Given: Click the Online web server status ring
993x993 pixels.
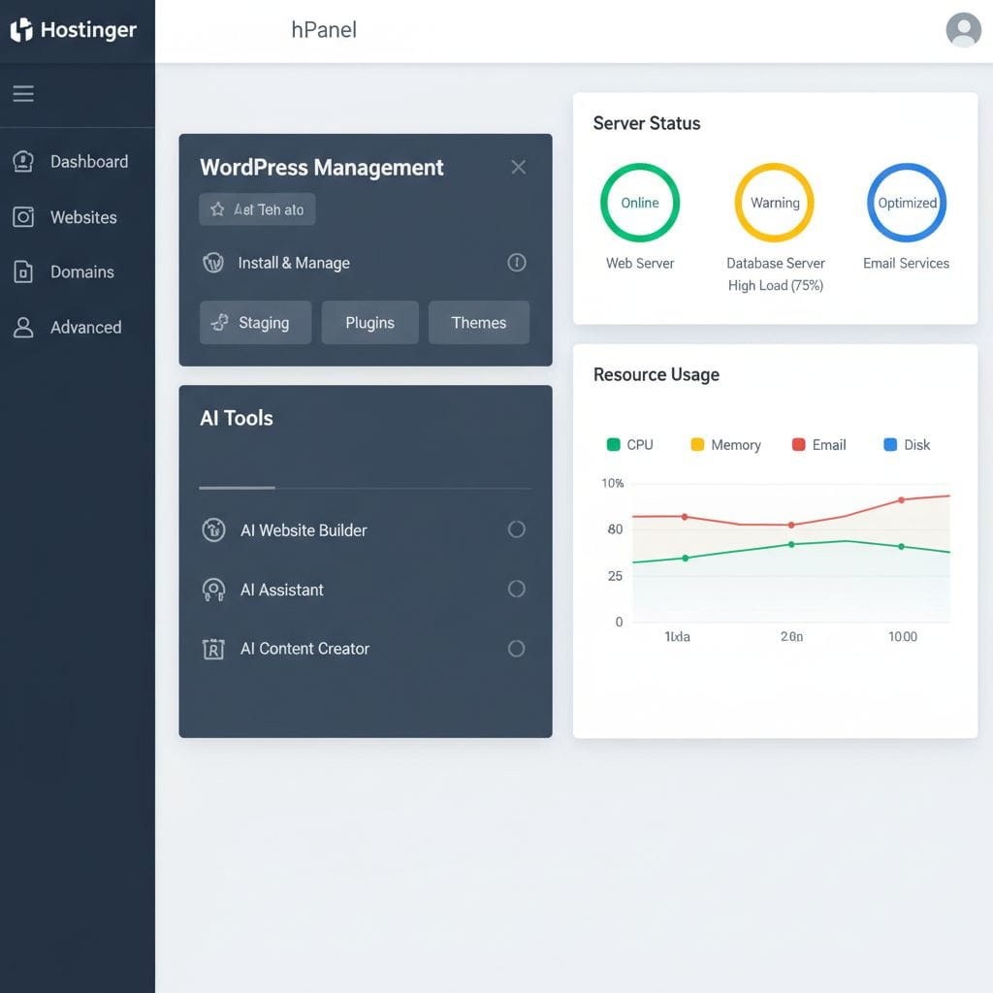Looking at the screenshot, I should coord(640,203).
